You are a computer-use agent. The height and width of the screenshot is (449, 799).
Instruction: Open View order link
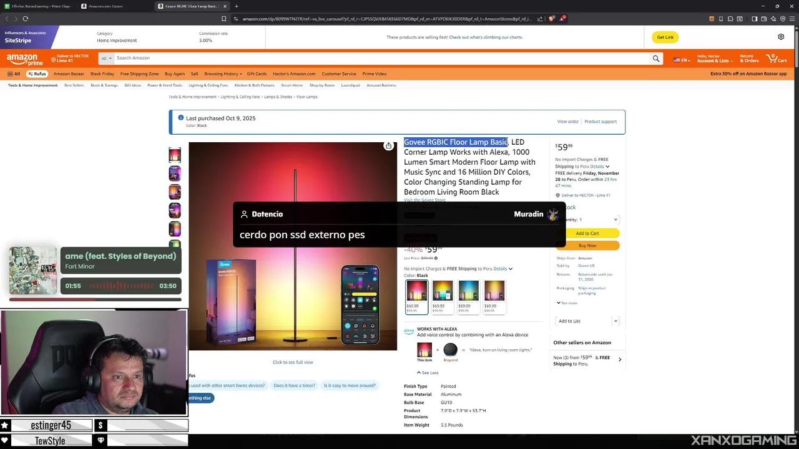tap(568, 122)
